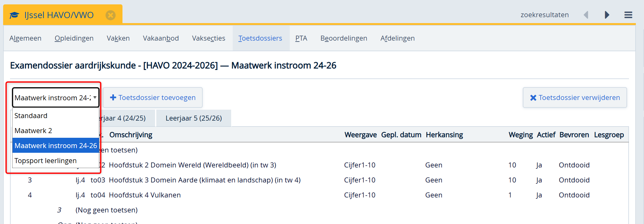This screenshot has height=224, width=644.
Task: Open the Algemeen tab
Action: pyautogui.click(x=25, y=38)
